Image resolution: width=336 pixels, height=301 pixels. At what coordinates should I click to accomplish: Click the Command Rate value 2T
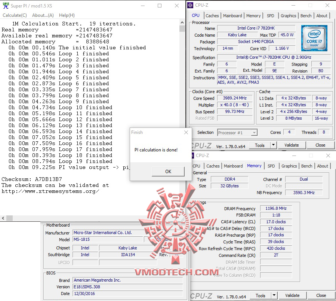click(x=276, y=255)
